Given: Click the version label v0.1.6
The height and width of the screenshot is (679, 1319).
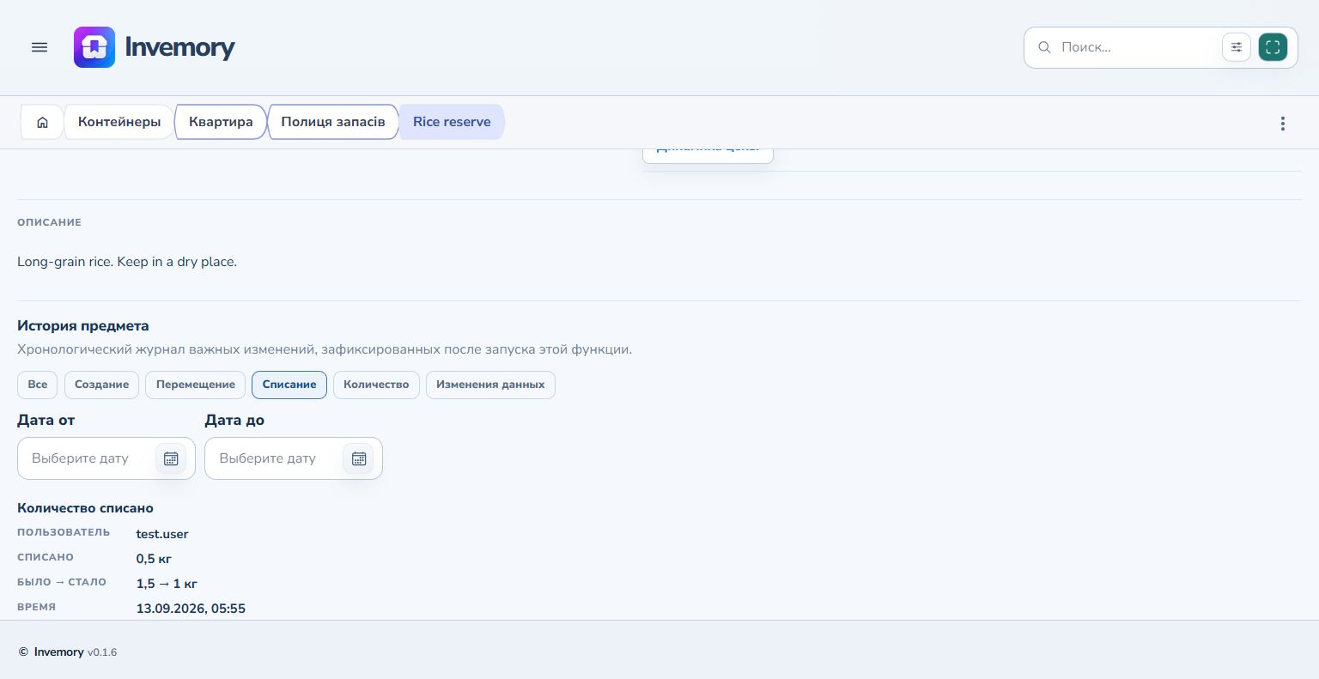Looking at the screenshot, I should (102, 652).
